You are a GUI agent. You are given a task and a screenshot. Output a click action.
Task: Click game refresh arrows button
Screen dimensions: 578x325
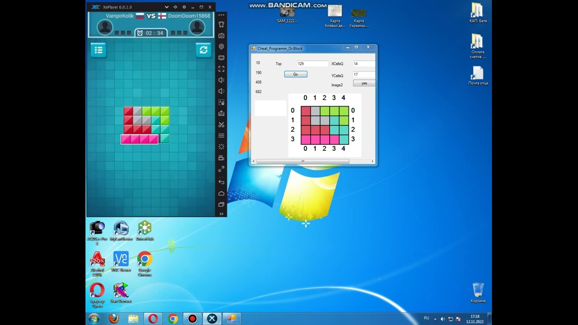[204, 50]
